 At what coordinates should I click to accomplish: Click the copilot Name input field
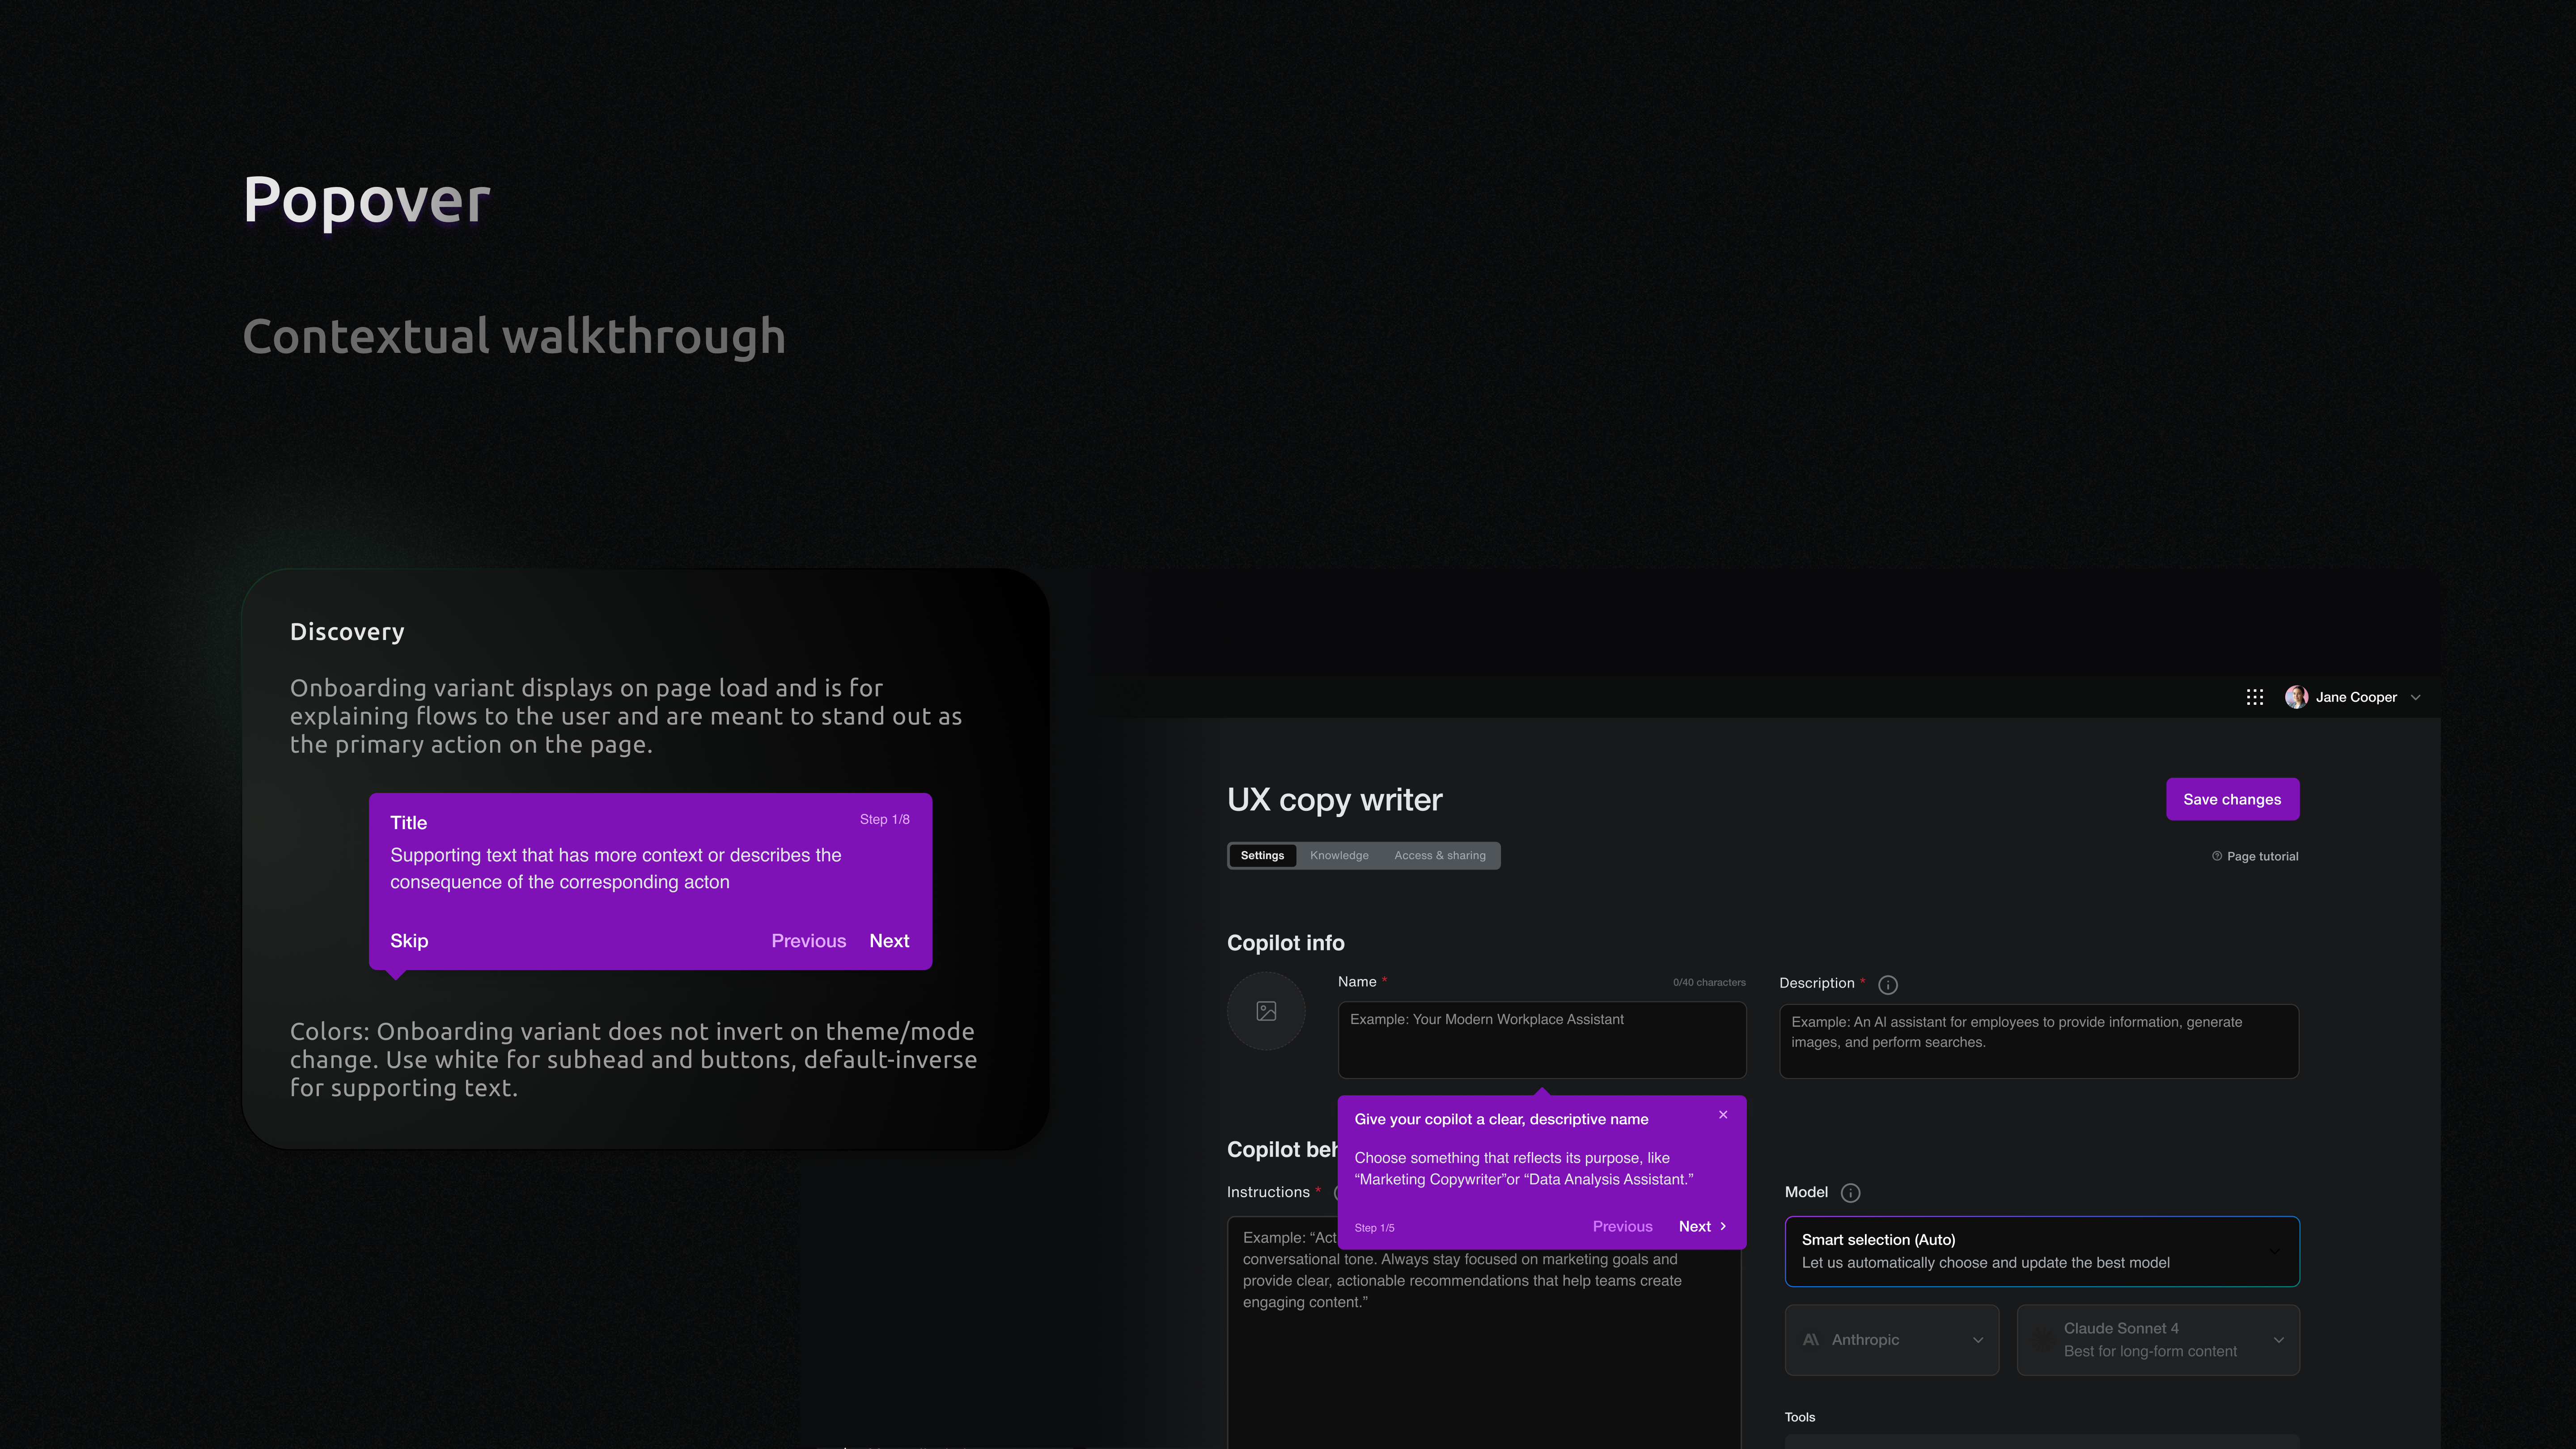(1542, 1040)
